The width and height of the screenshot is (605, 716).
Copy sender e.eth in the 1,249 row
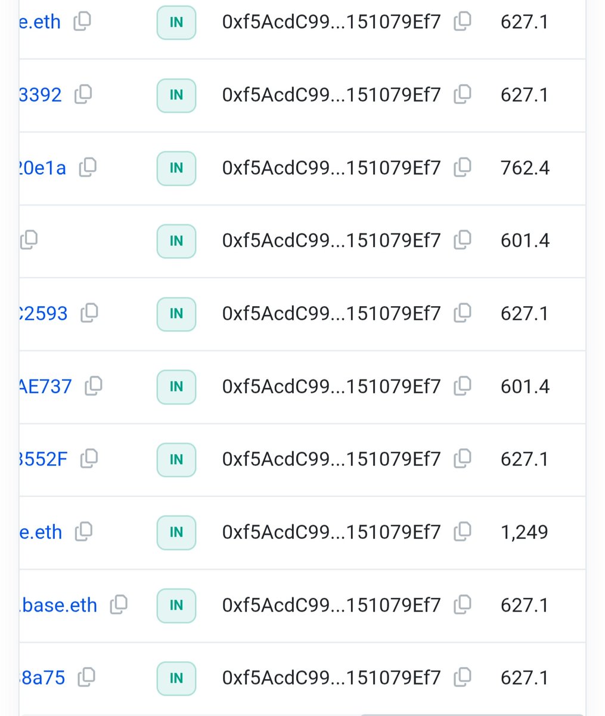click(x=83, y=532)
